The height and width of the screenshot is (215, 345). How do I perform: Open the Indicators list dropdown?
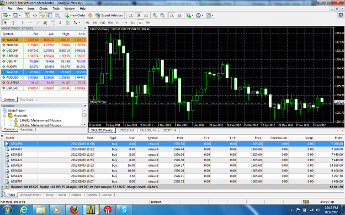(x=190, y=15)
